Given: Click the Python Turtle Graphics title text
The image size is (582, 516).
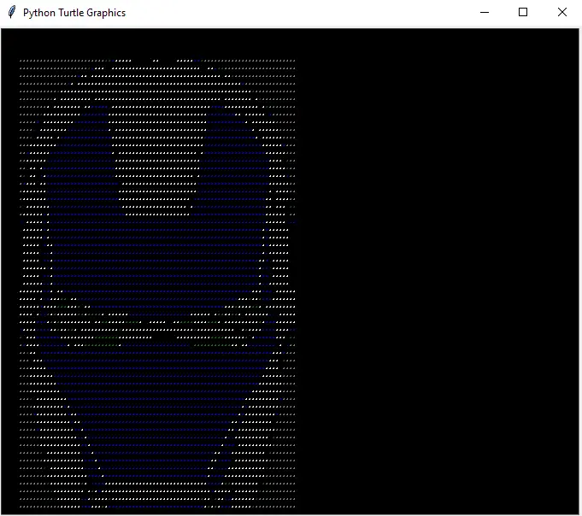Looking at the screenshot, I should coord(74,13).
